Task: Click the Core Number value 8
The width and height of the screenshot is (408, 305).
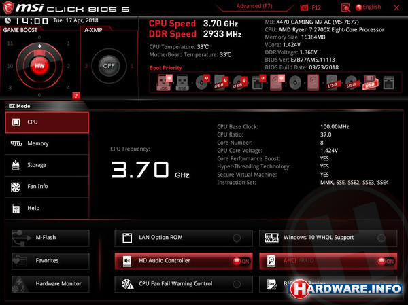Action: coord(322,143)
